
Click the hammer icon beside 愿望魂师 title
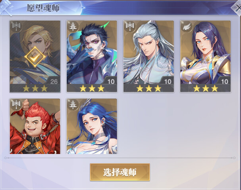click(x=6, y=8)
